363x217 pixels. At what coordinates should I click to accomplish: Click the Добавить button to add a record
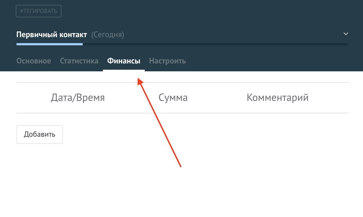(39, 134)
